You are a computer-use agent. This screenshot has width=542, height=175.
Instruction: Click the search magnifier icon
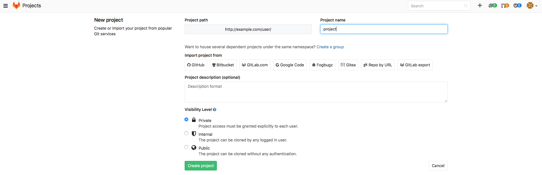click(466, 6)
